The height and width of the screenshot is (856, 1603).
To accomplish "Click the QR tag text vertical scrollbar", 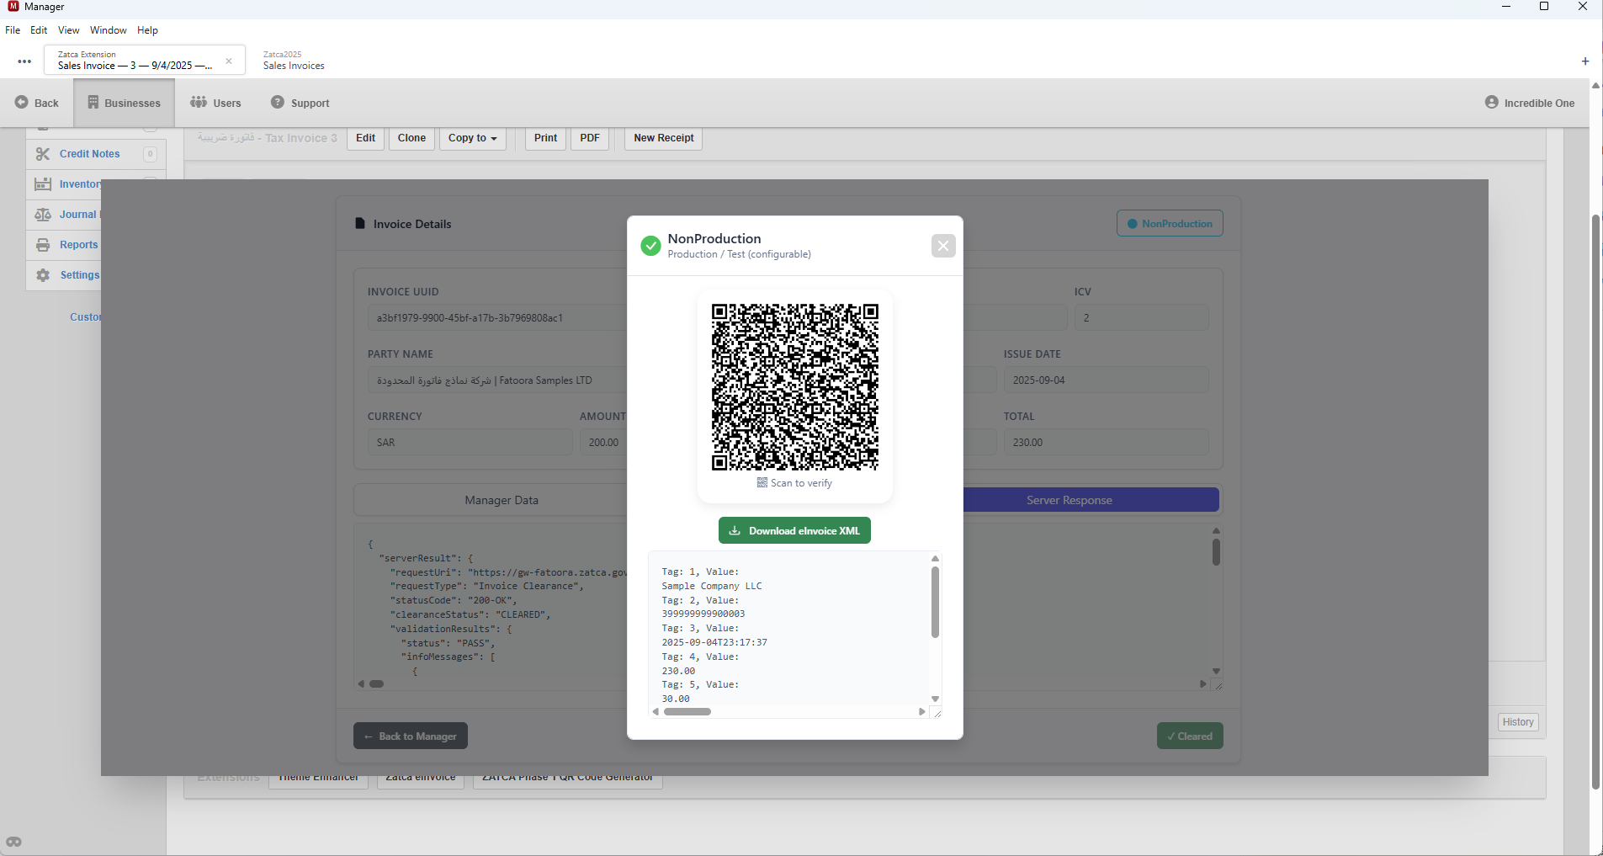I will [x=935, y=602].
